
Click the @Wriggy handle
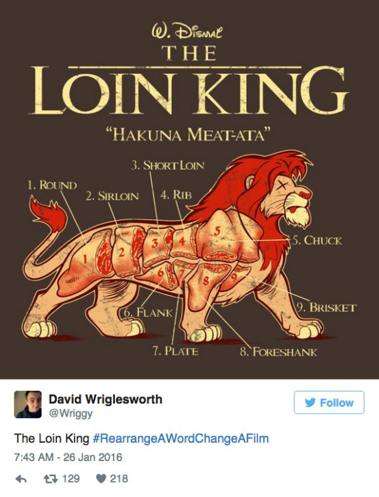coord(71,413)
